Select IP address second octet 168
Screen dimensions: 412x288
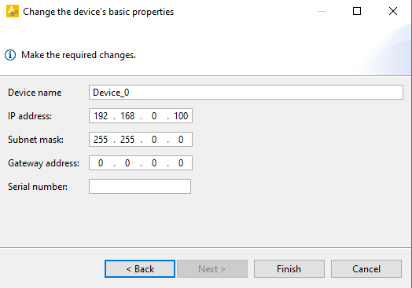coord(127,116)
